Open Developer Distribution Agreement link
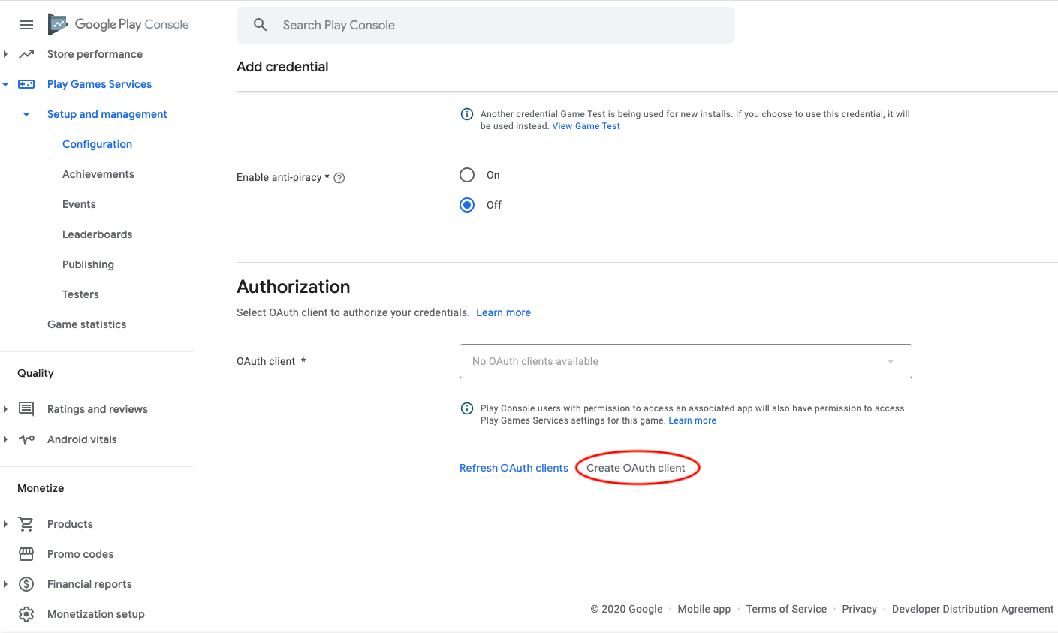The image size is (1058, 633). coord(972,609)
